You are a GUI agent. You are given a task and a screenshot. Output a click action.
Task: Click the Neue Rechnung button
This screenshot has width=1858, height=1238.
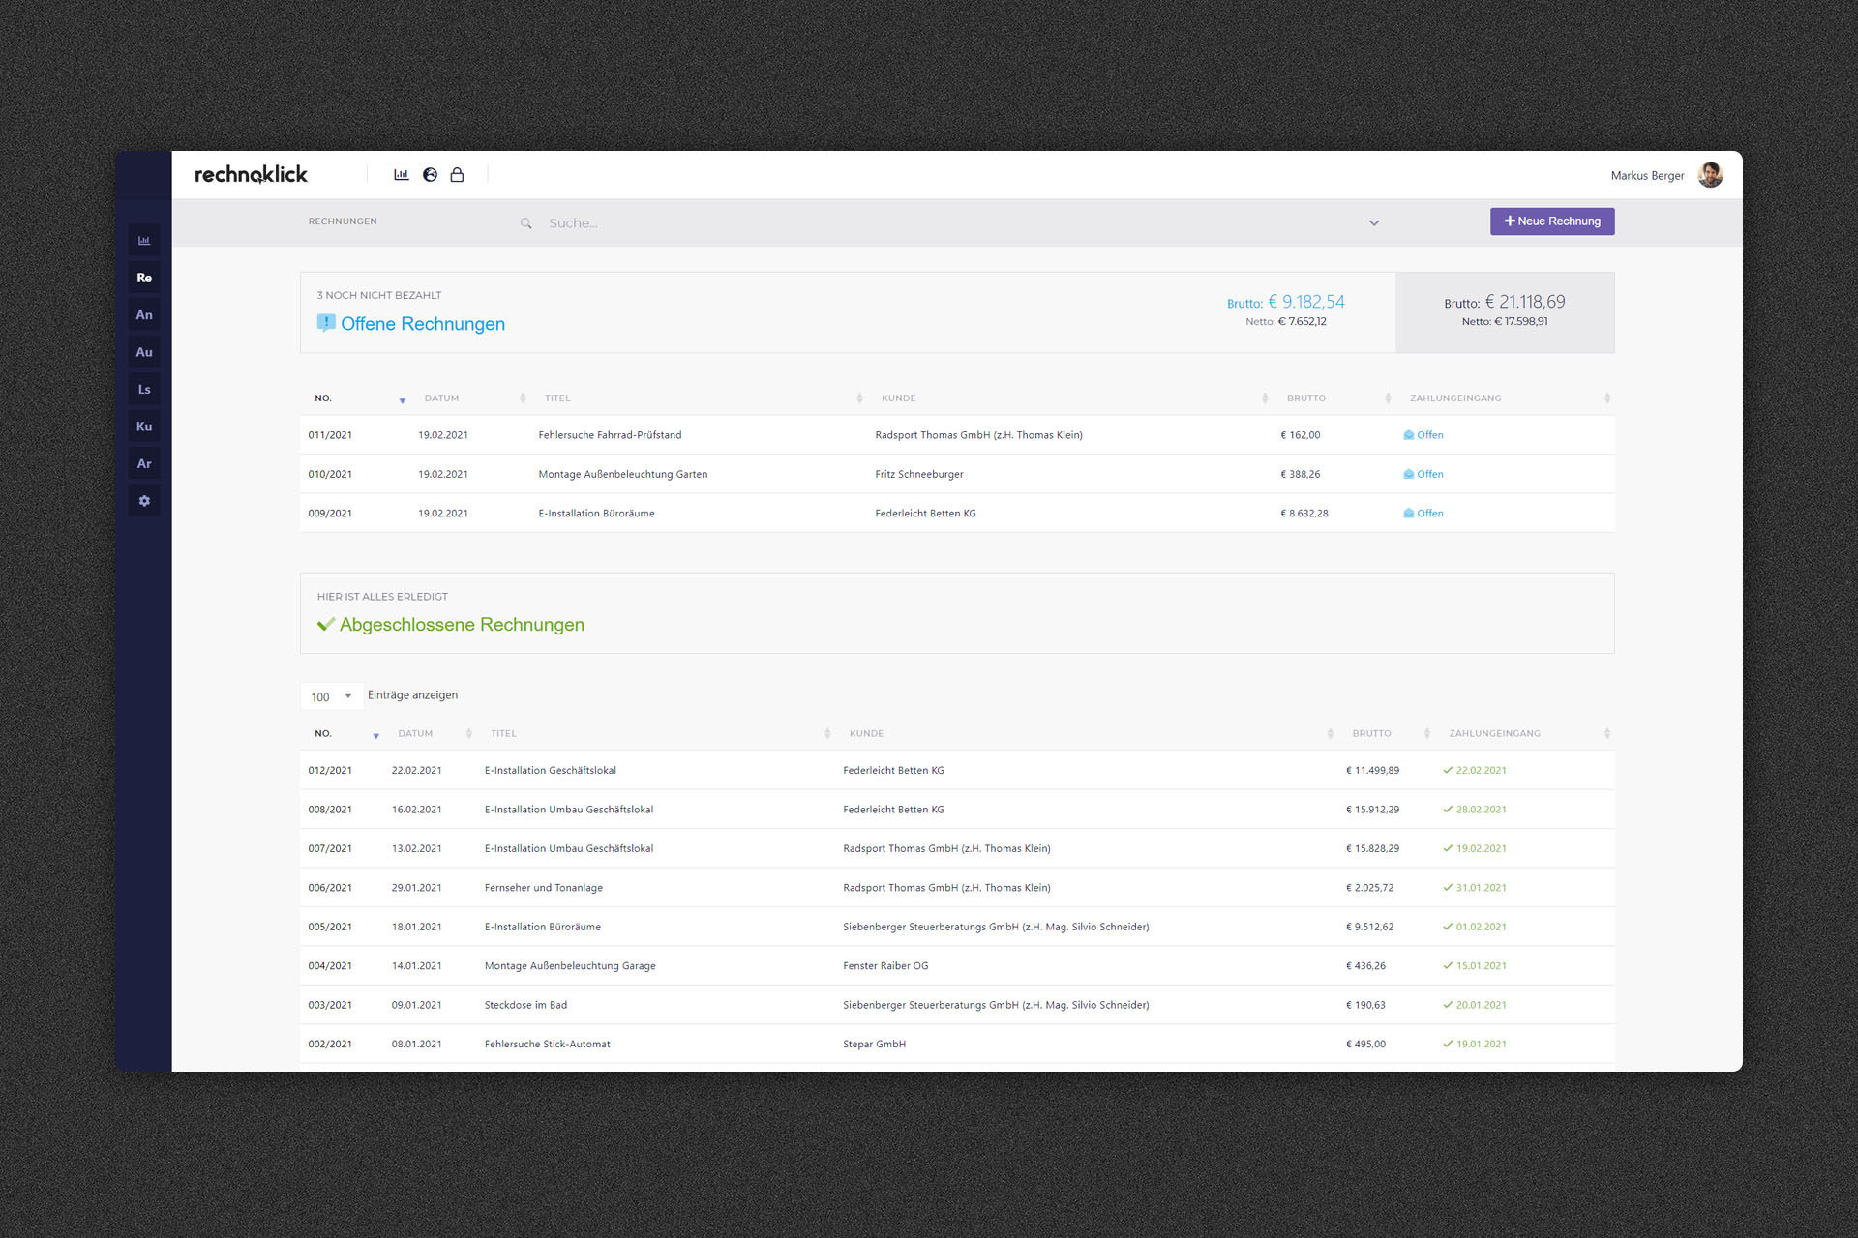[x=1551, y=221]
